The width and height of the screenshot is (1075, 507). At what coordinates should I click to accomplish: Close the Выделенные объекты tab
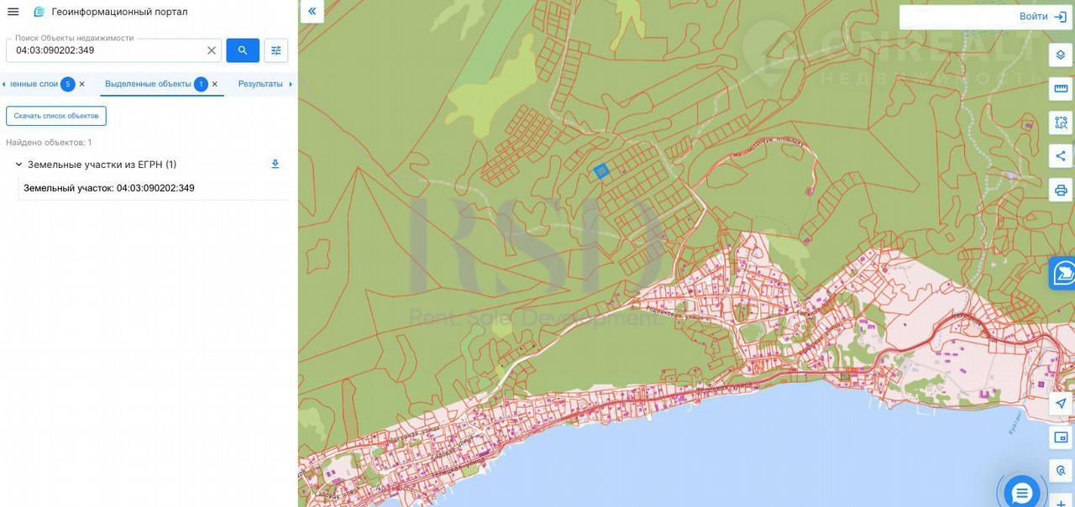click(215, 84)
